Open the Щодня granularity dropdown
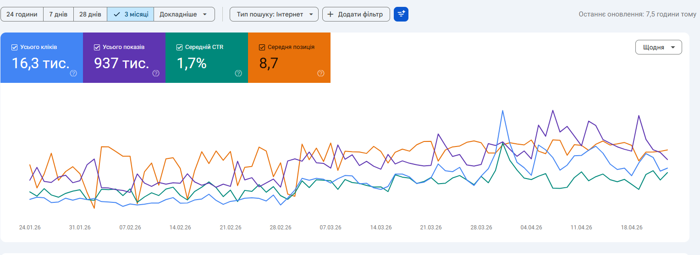 coord(658,47)
